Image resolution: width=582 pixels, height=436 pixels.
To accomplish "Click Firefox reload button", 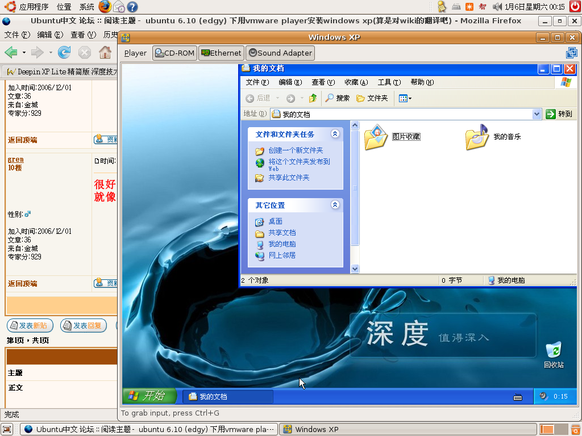I will click(x=64, y=52).
